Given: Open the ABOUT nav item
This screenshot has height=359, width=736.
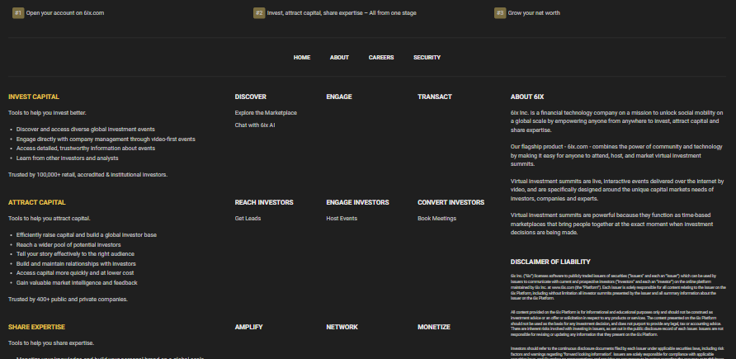Looking at the screenshot, I should pos(339,58).
